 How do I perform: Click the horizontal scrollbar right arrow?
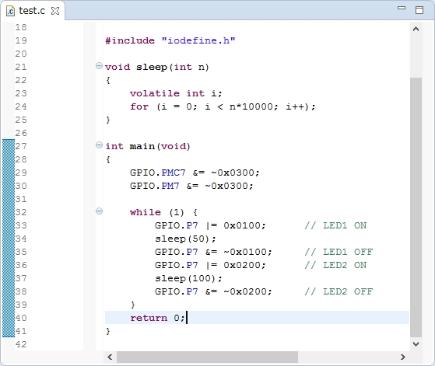tap(403, 357)
